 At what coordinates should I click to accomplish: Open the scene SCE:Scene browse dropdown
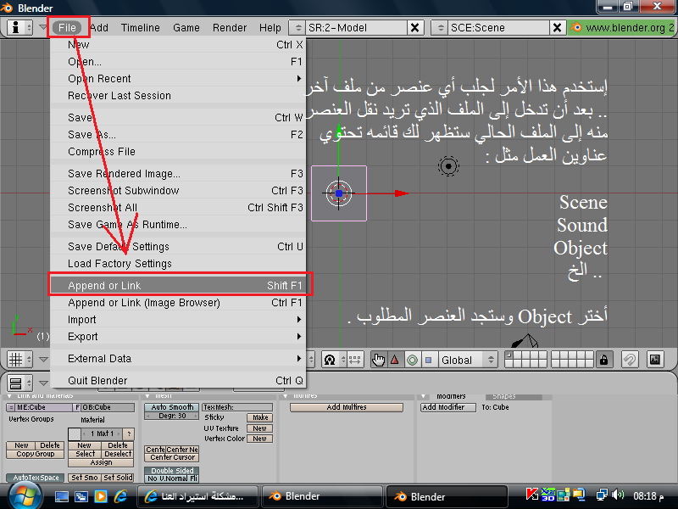point(440,28)
